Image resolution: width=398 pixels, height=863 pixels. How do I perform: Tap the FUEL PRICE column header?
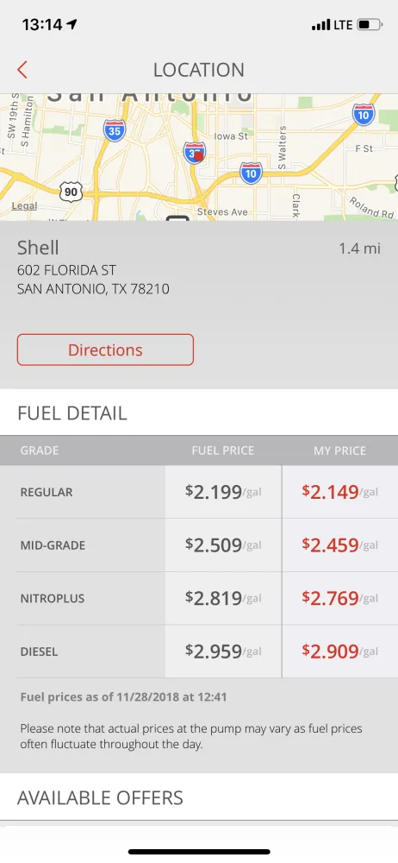point(222,450)
